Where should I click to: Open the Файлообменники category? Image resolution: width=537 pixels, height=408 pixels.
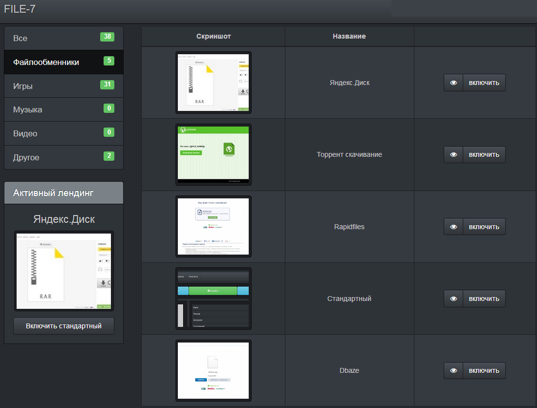(x=64, y=62)
